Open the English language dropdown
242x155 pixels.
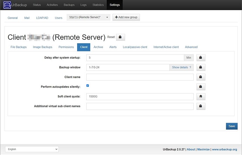[32, 149]
